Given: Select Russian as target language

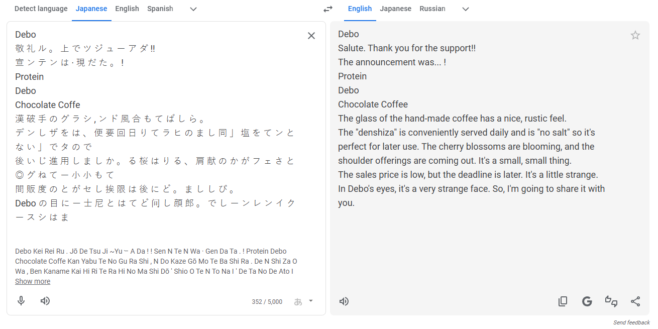Looking at the screenshot, I should click(x=432, y=9).
